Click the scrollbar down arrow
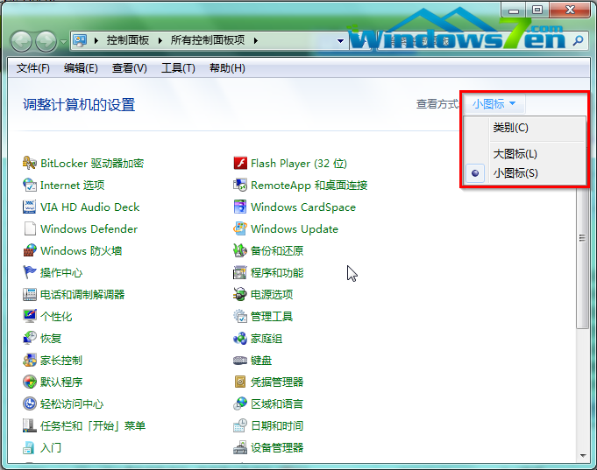This screenshot has width=597, height=470. point(582,455)
